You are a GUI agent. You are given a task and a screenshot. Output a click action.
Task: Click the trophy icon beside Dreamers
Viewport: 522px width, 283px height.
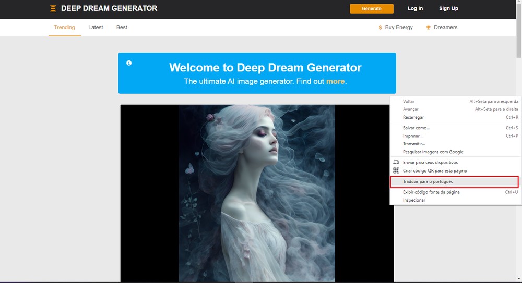[428, 27]
